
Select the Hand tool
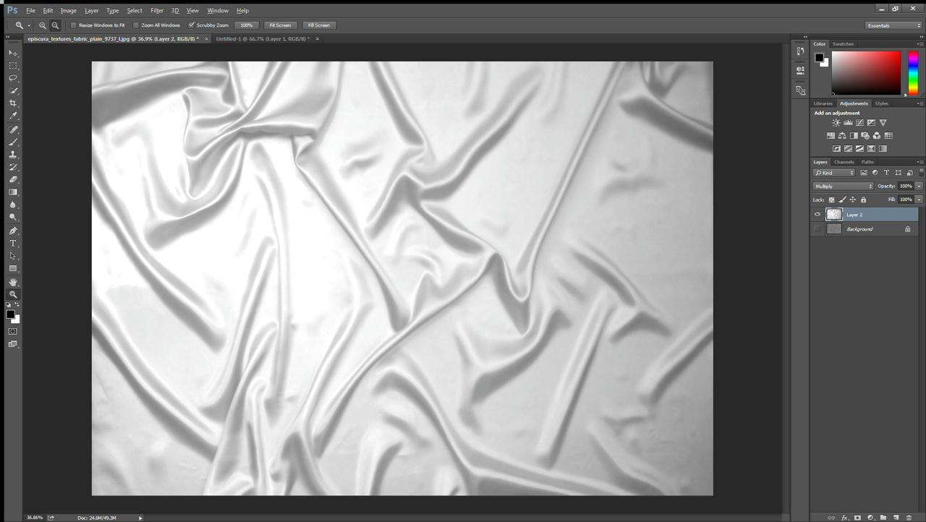[13, 282]
